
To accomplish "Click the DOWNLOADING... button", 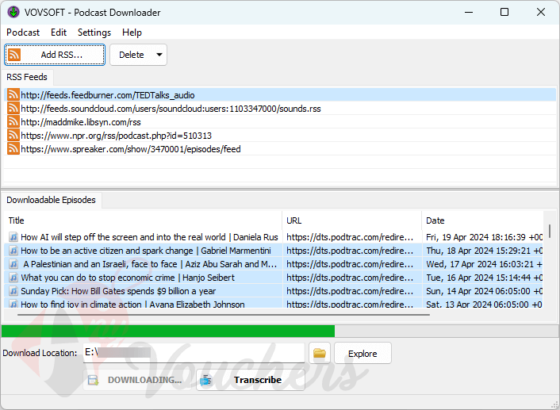I will coord(137,380).
